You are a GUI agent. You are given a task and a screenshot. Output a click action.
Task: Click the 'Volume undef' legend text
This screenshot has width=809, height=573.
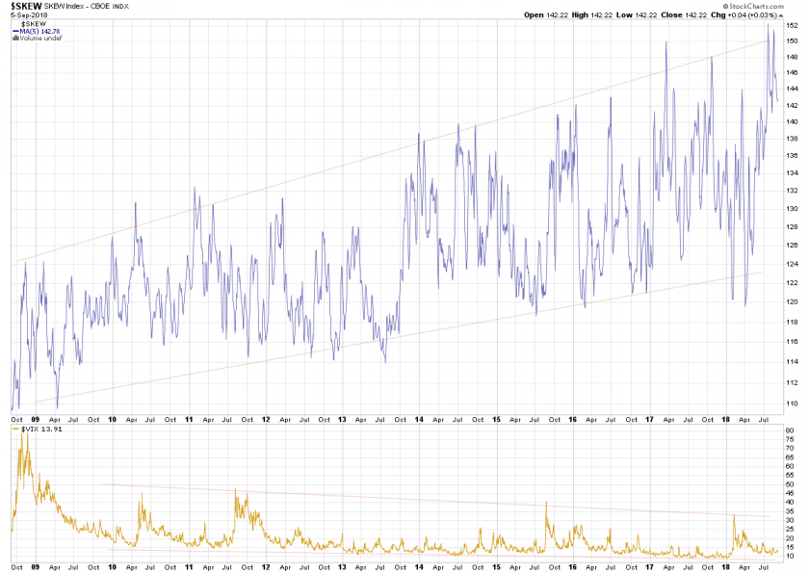(40, 39)
